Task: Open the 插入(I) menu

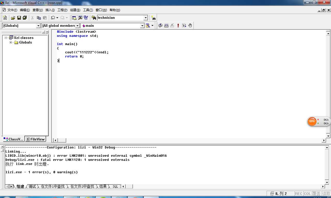Action: coord(50,10)
